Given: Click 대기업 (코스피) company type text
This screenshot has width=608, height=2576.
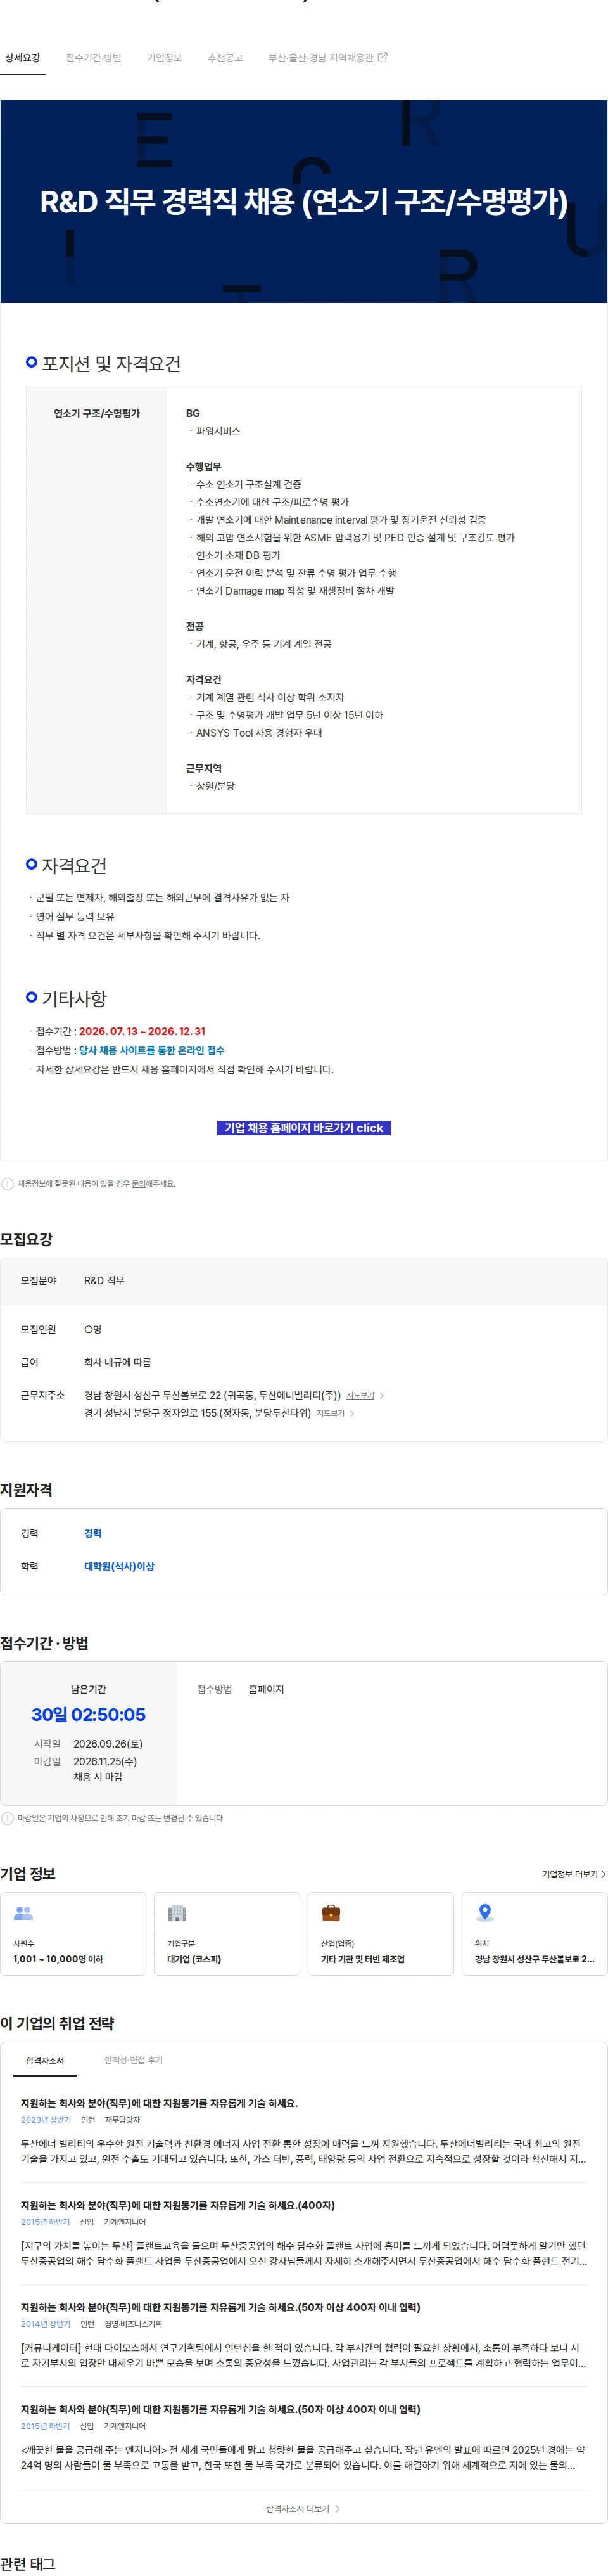Looking at the screenshot, I should [194, 1960].
